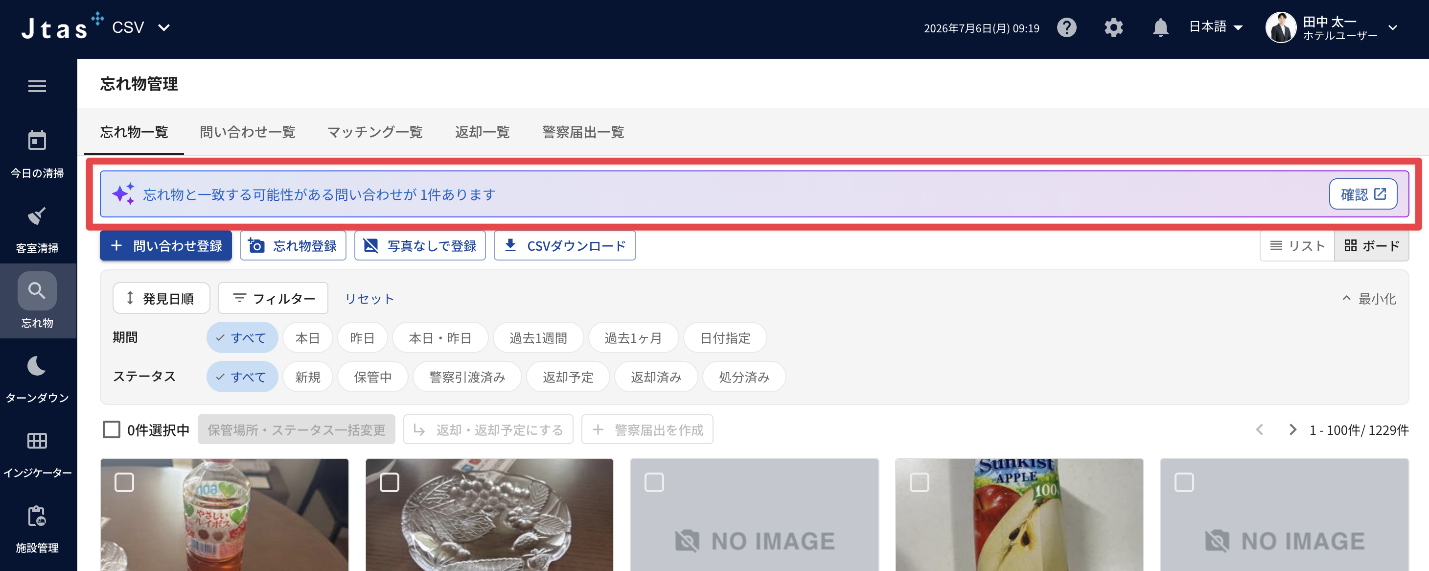Select ステータス filter 新規 chip
Screen dimensions: 1429x571
307,377
